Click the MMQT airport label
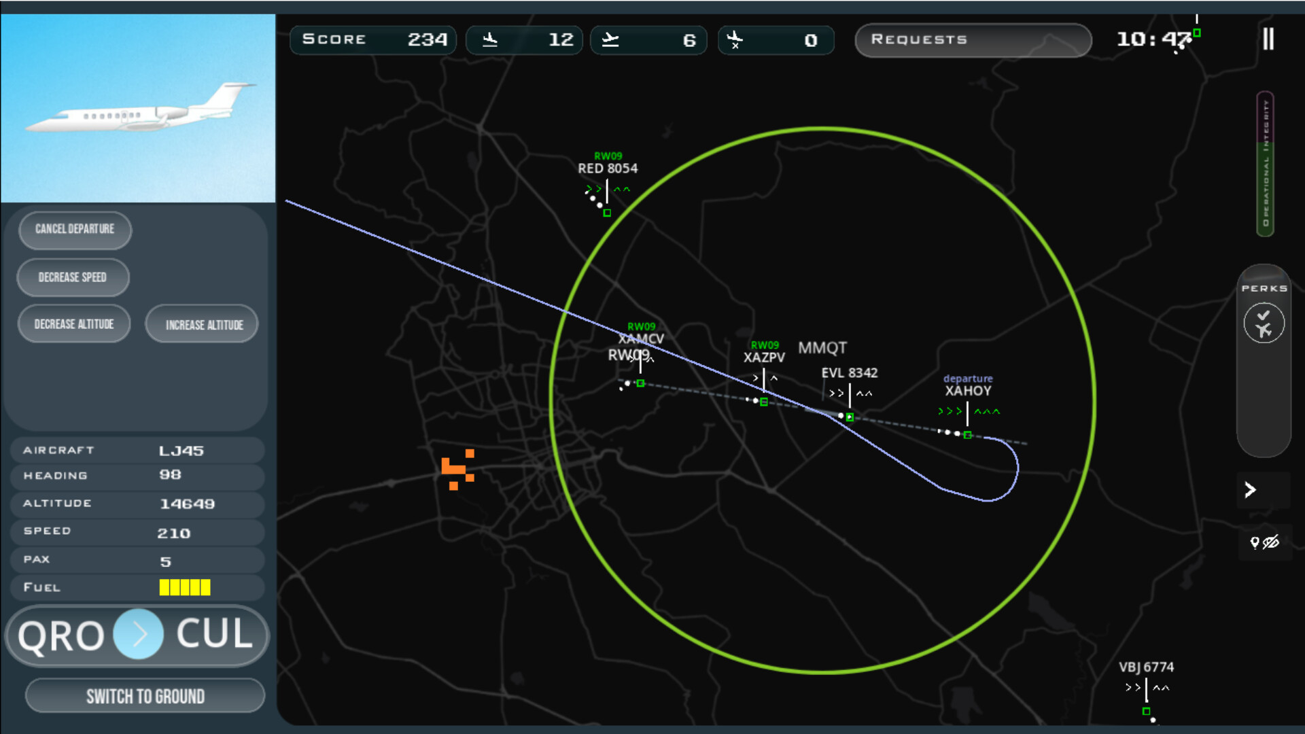 click(x=822, y=348)
